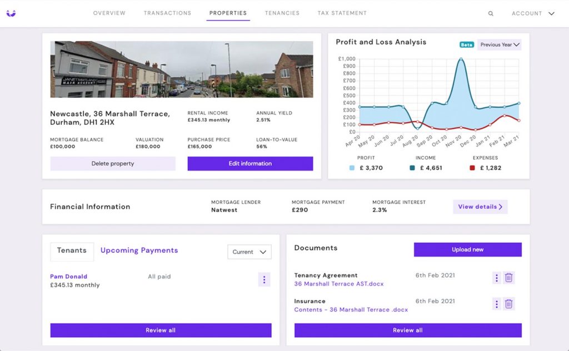Click the Beta badge on the chart

(x=466, y=45)
